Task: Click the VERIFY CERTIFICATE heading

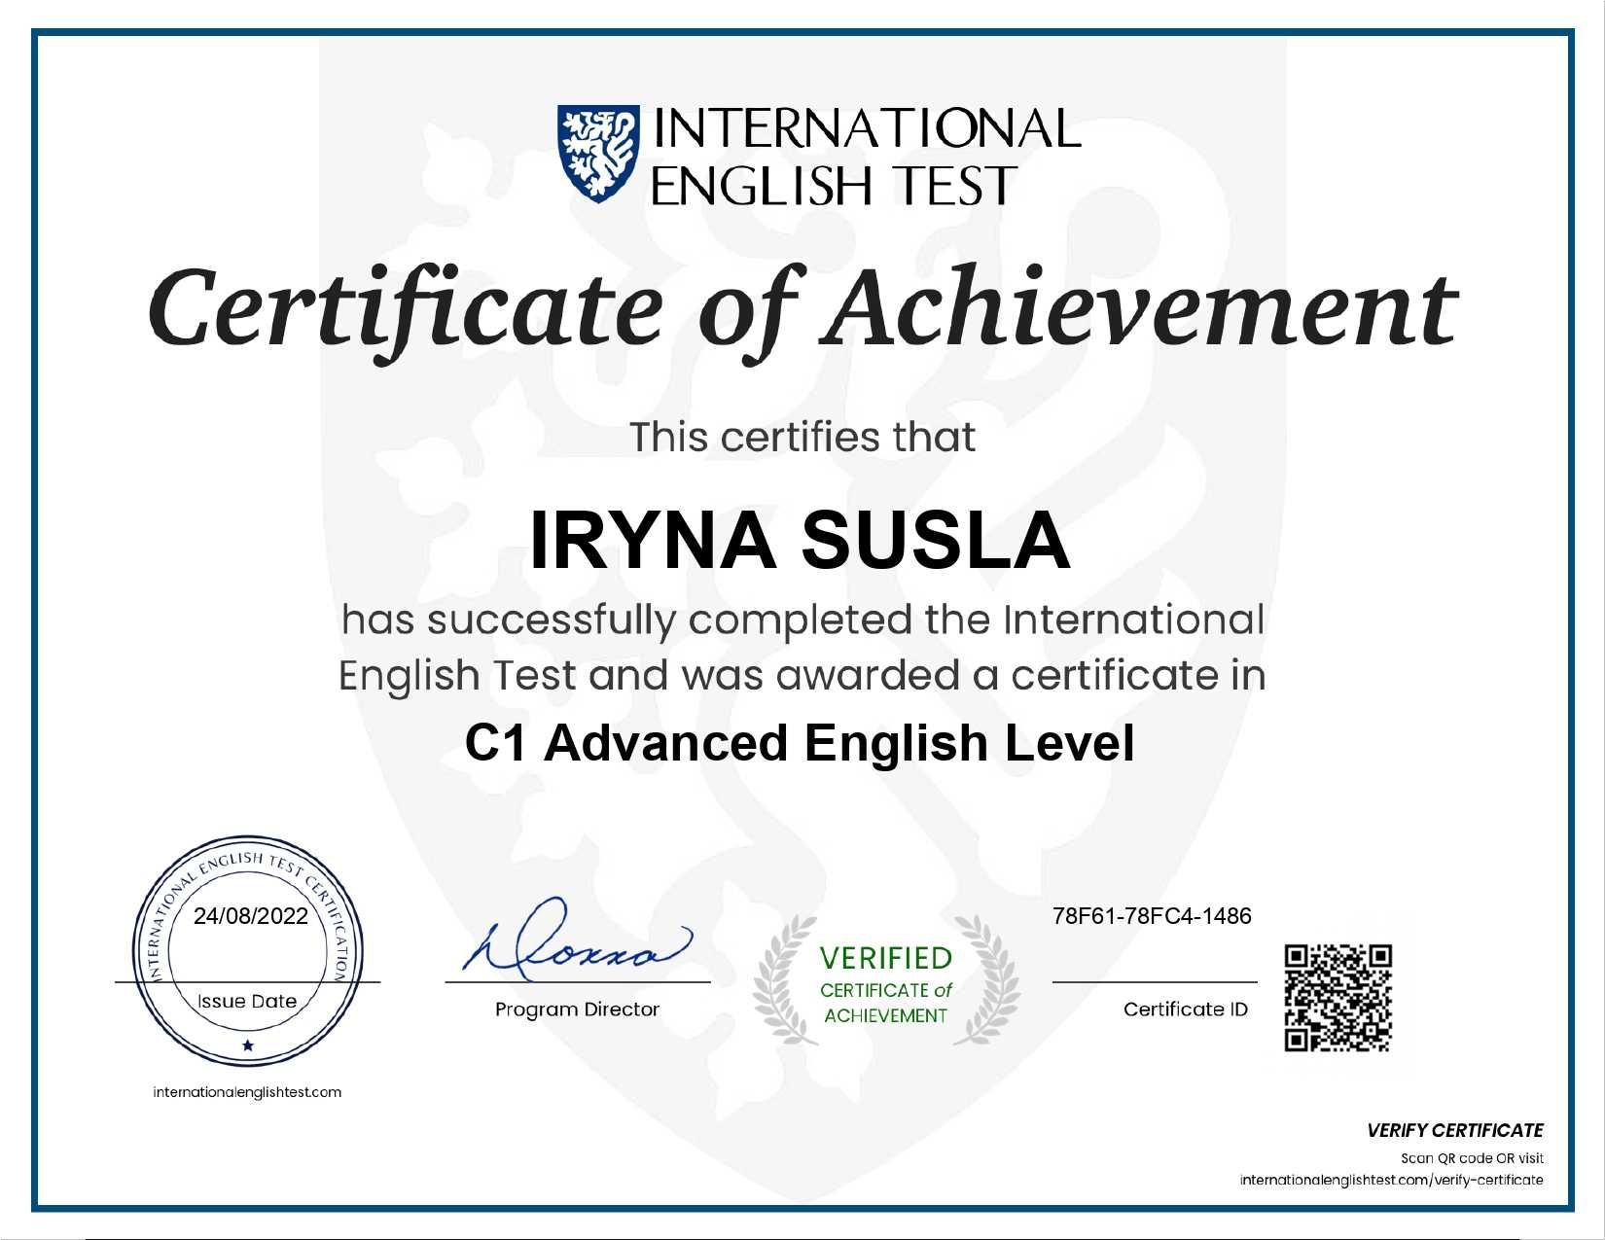Action: [1454, 1130]
